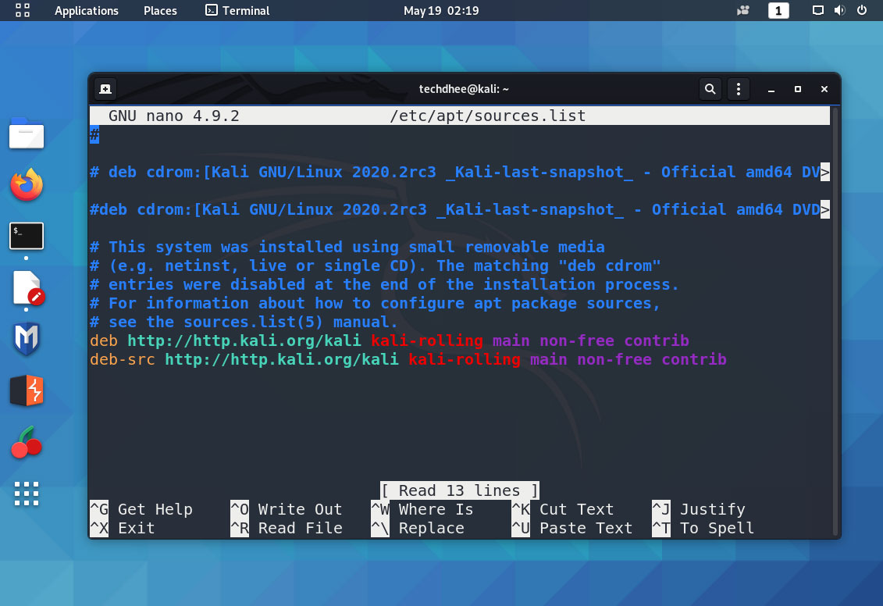This screenshot has height=606, width=883.
Task: Click the terminal search magnifier icon
Action: pyautogui.click(x=710, y=89)
